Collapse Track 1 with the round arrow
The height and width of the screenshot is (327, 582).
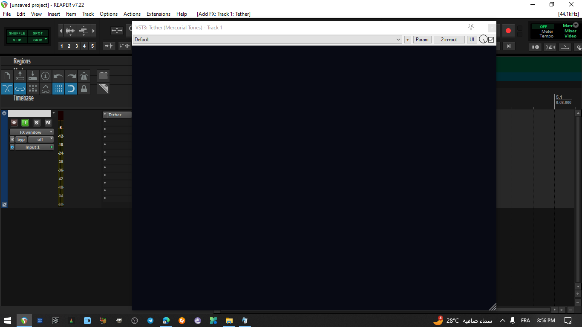4,114
